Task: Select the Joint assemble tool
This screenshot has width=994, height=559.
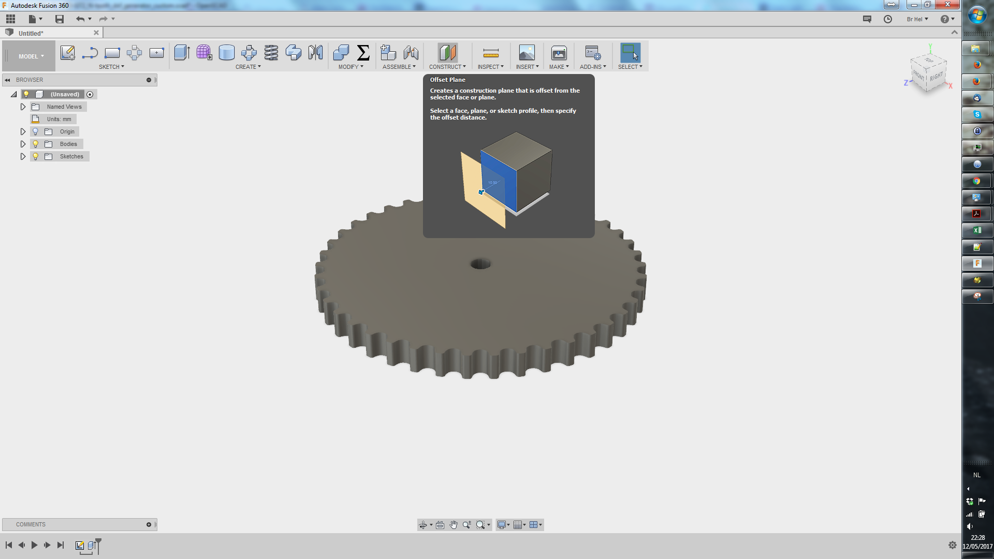Action: (411, 53)
